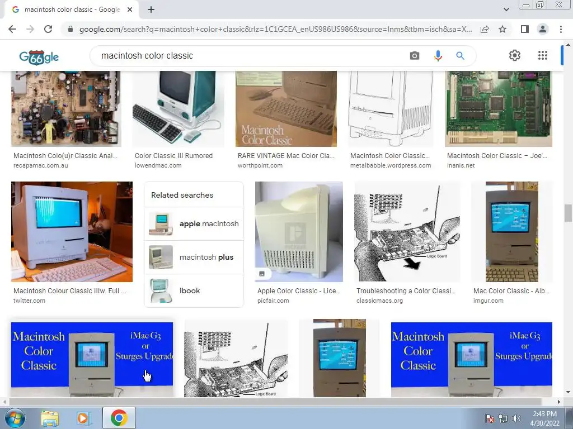This screenshot has width=573, height=429.
Task: Click the Troubleshooting a Color Classic caption
Action: click(406, 290)
